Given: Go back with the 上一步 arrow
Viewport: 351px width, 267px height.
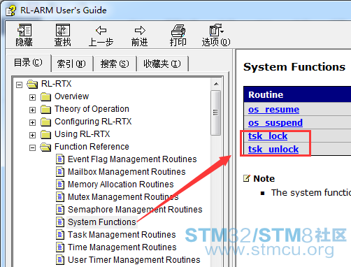Looking at the screenshot, I should 101,30.
